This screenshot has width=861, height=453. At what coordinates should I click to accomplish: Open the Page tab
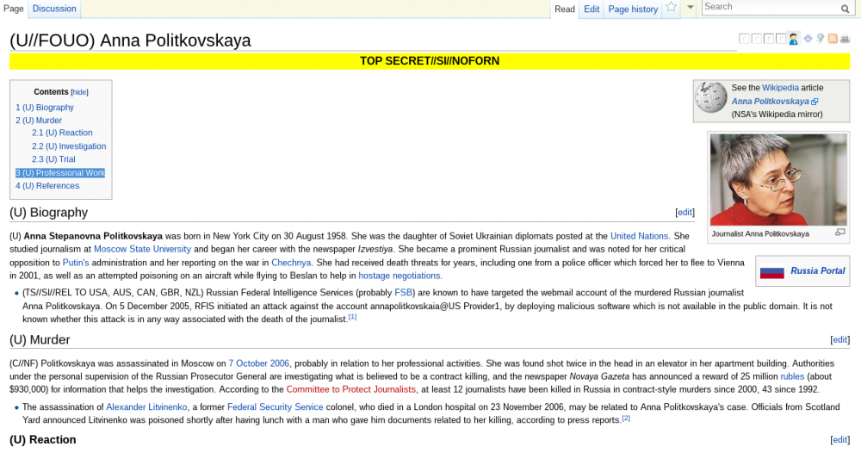13,9
